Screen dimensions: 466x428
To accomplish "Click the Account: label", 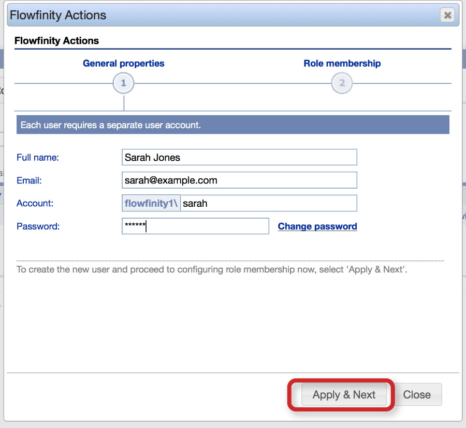I will (35, 203).
